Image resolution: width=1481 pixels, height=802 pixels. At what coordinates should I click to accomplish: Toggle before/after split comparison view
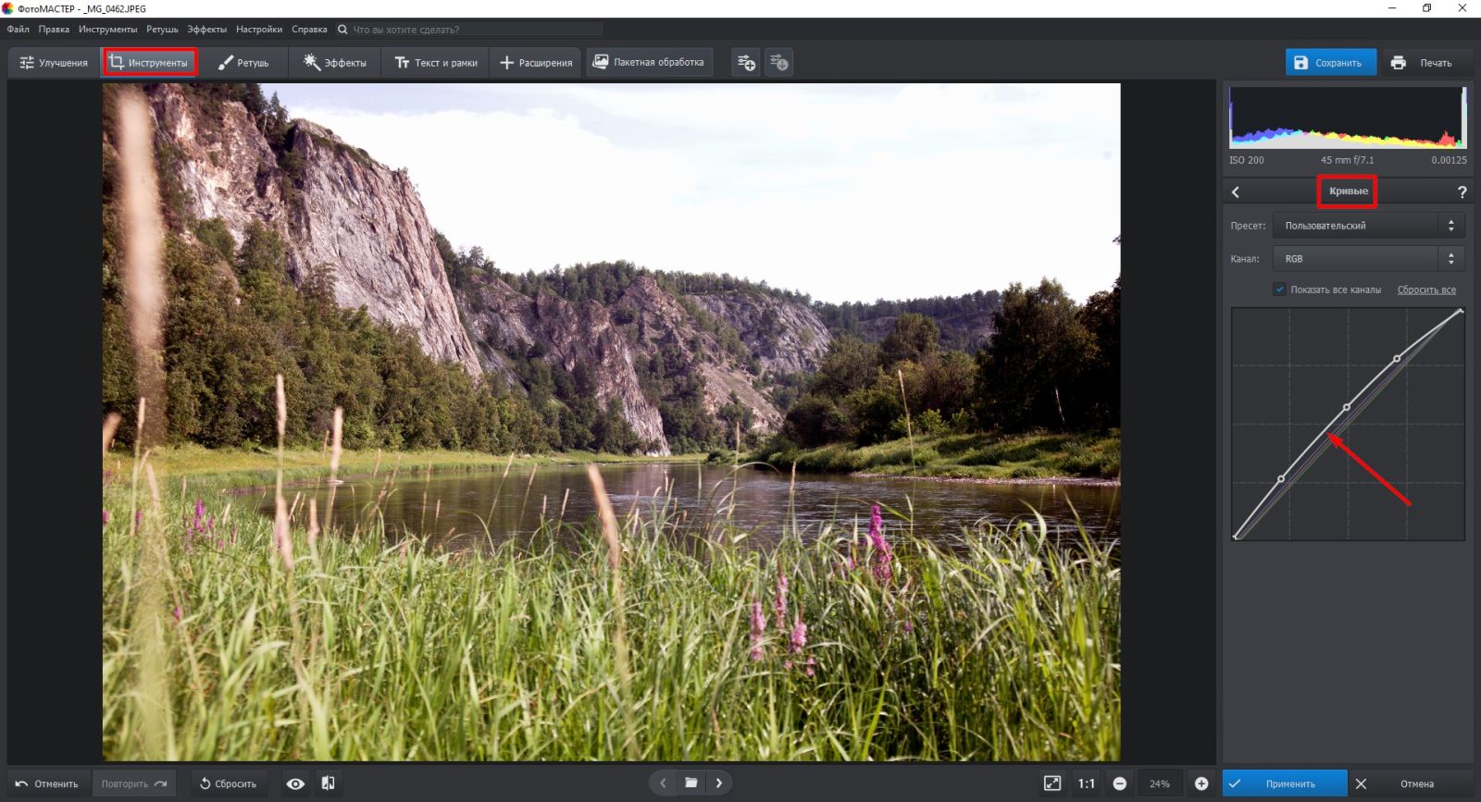click(x=328, y=783)
